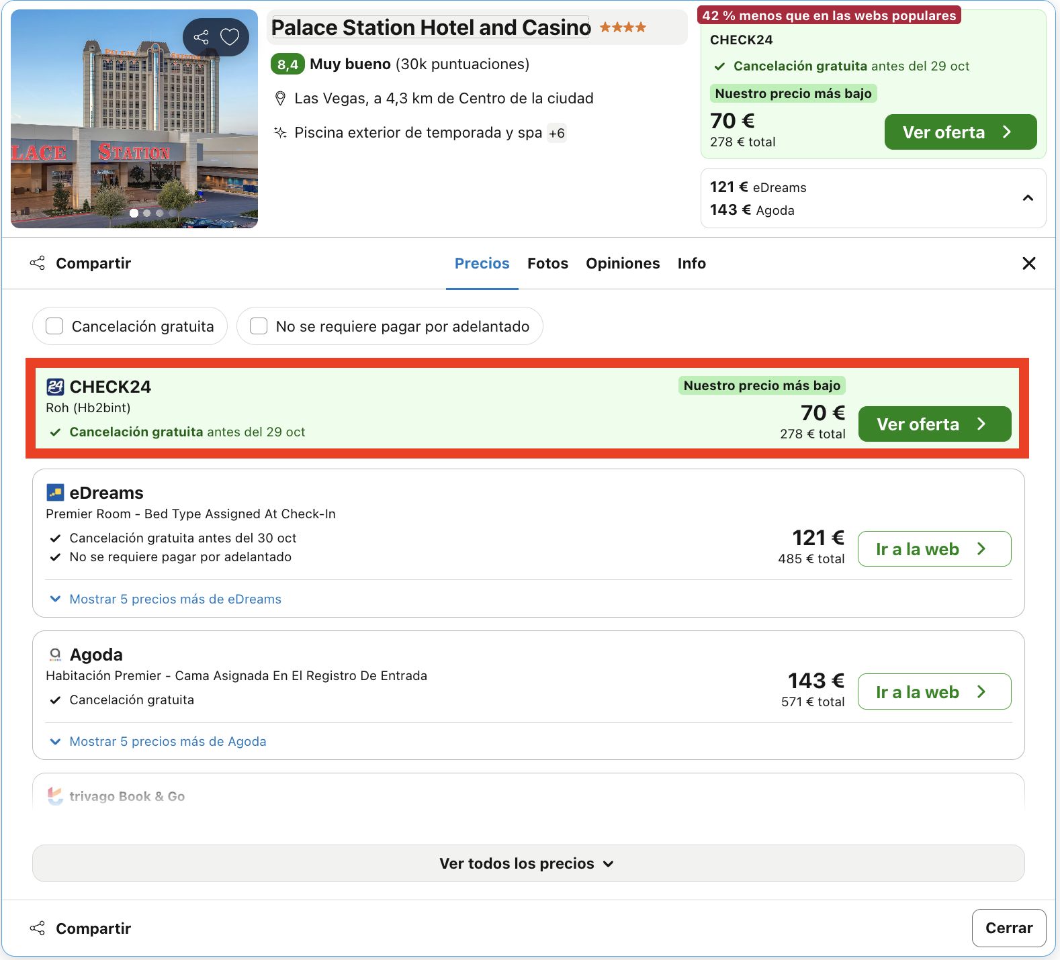Click the trivago Book & Go logo icon
The height and width of the screenshot is (960, 1060).
tap(55, 796)
